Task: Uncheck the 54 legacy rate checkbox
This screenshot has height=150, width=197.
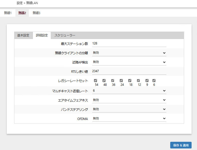Action: pos(96,80)
